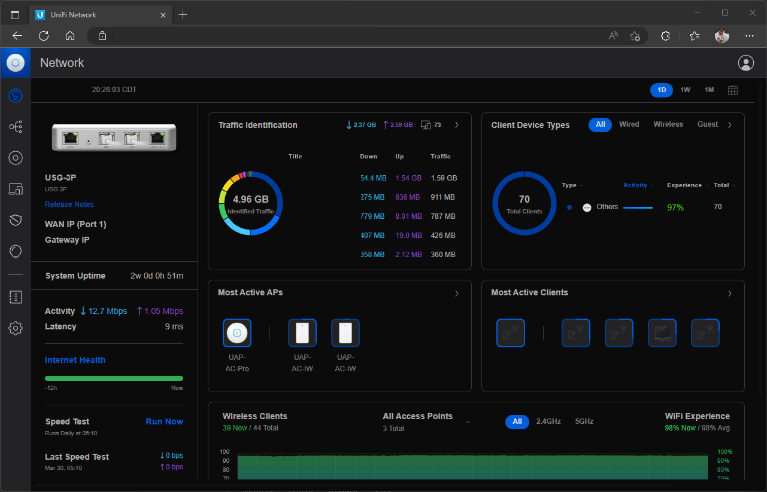Sort device types by Total column
The height and width of the screenshot is (492, 767).
[x=725, y=185]
